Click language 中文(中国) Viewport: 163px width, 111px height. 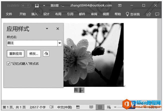[x=64, y=107]
